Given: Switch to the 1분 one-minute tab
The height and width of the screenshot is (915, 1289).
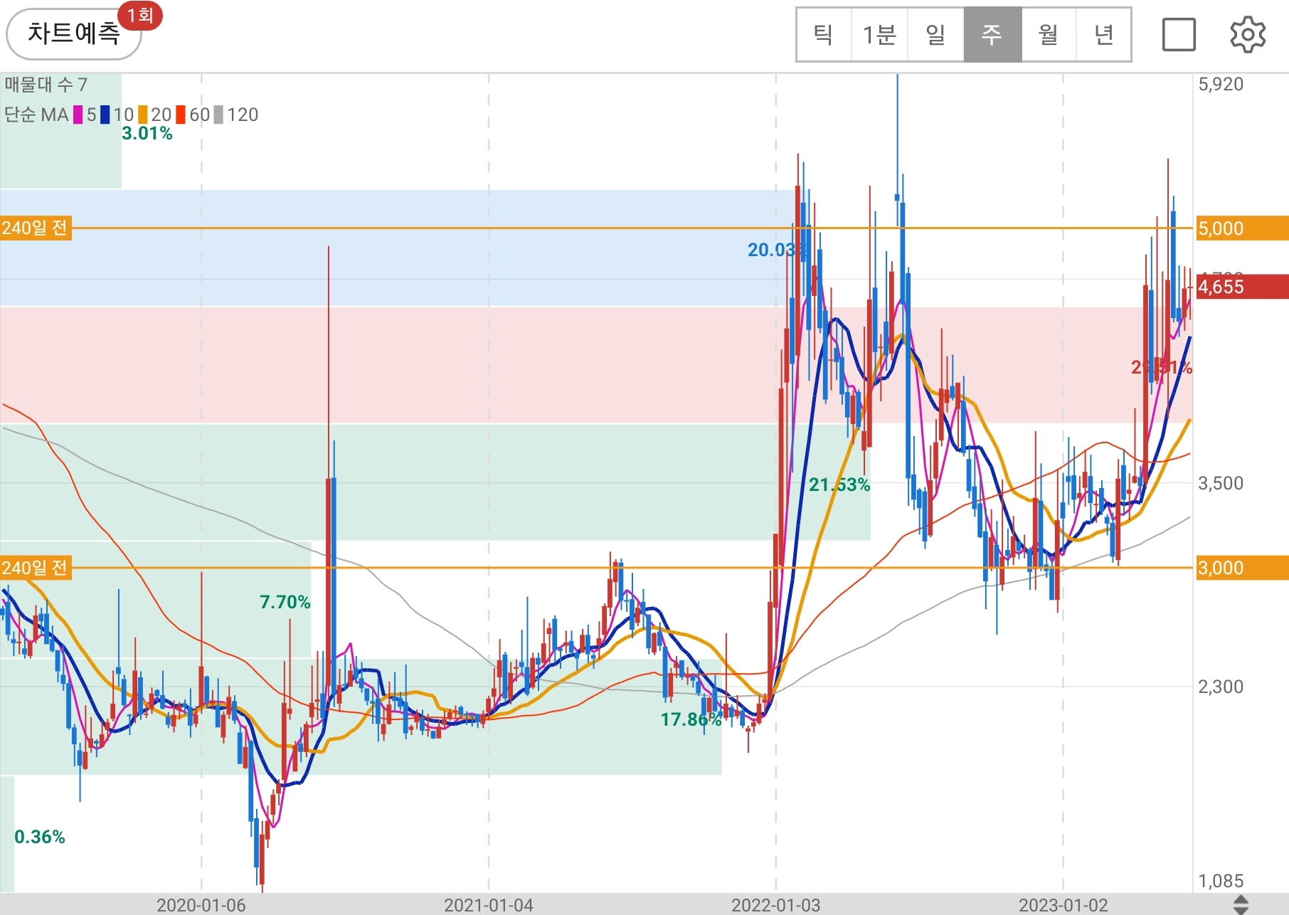Looking at the screenshot, I should (x=879, y=34).
